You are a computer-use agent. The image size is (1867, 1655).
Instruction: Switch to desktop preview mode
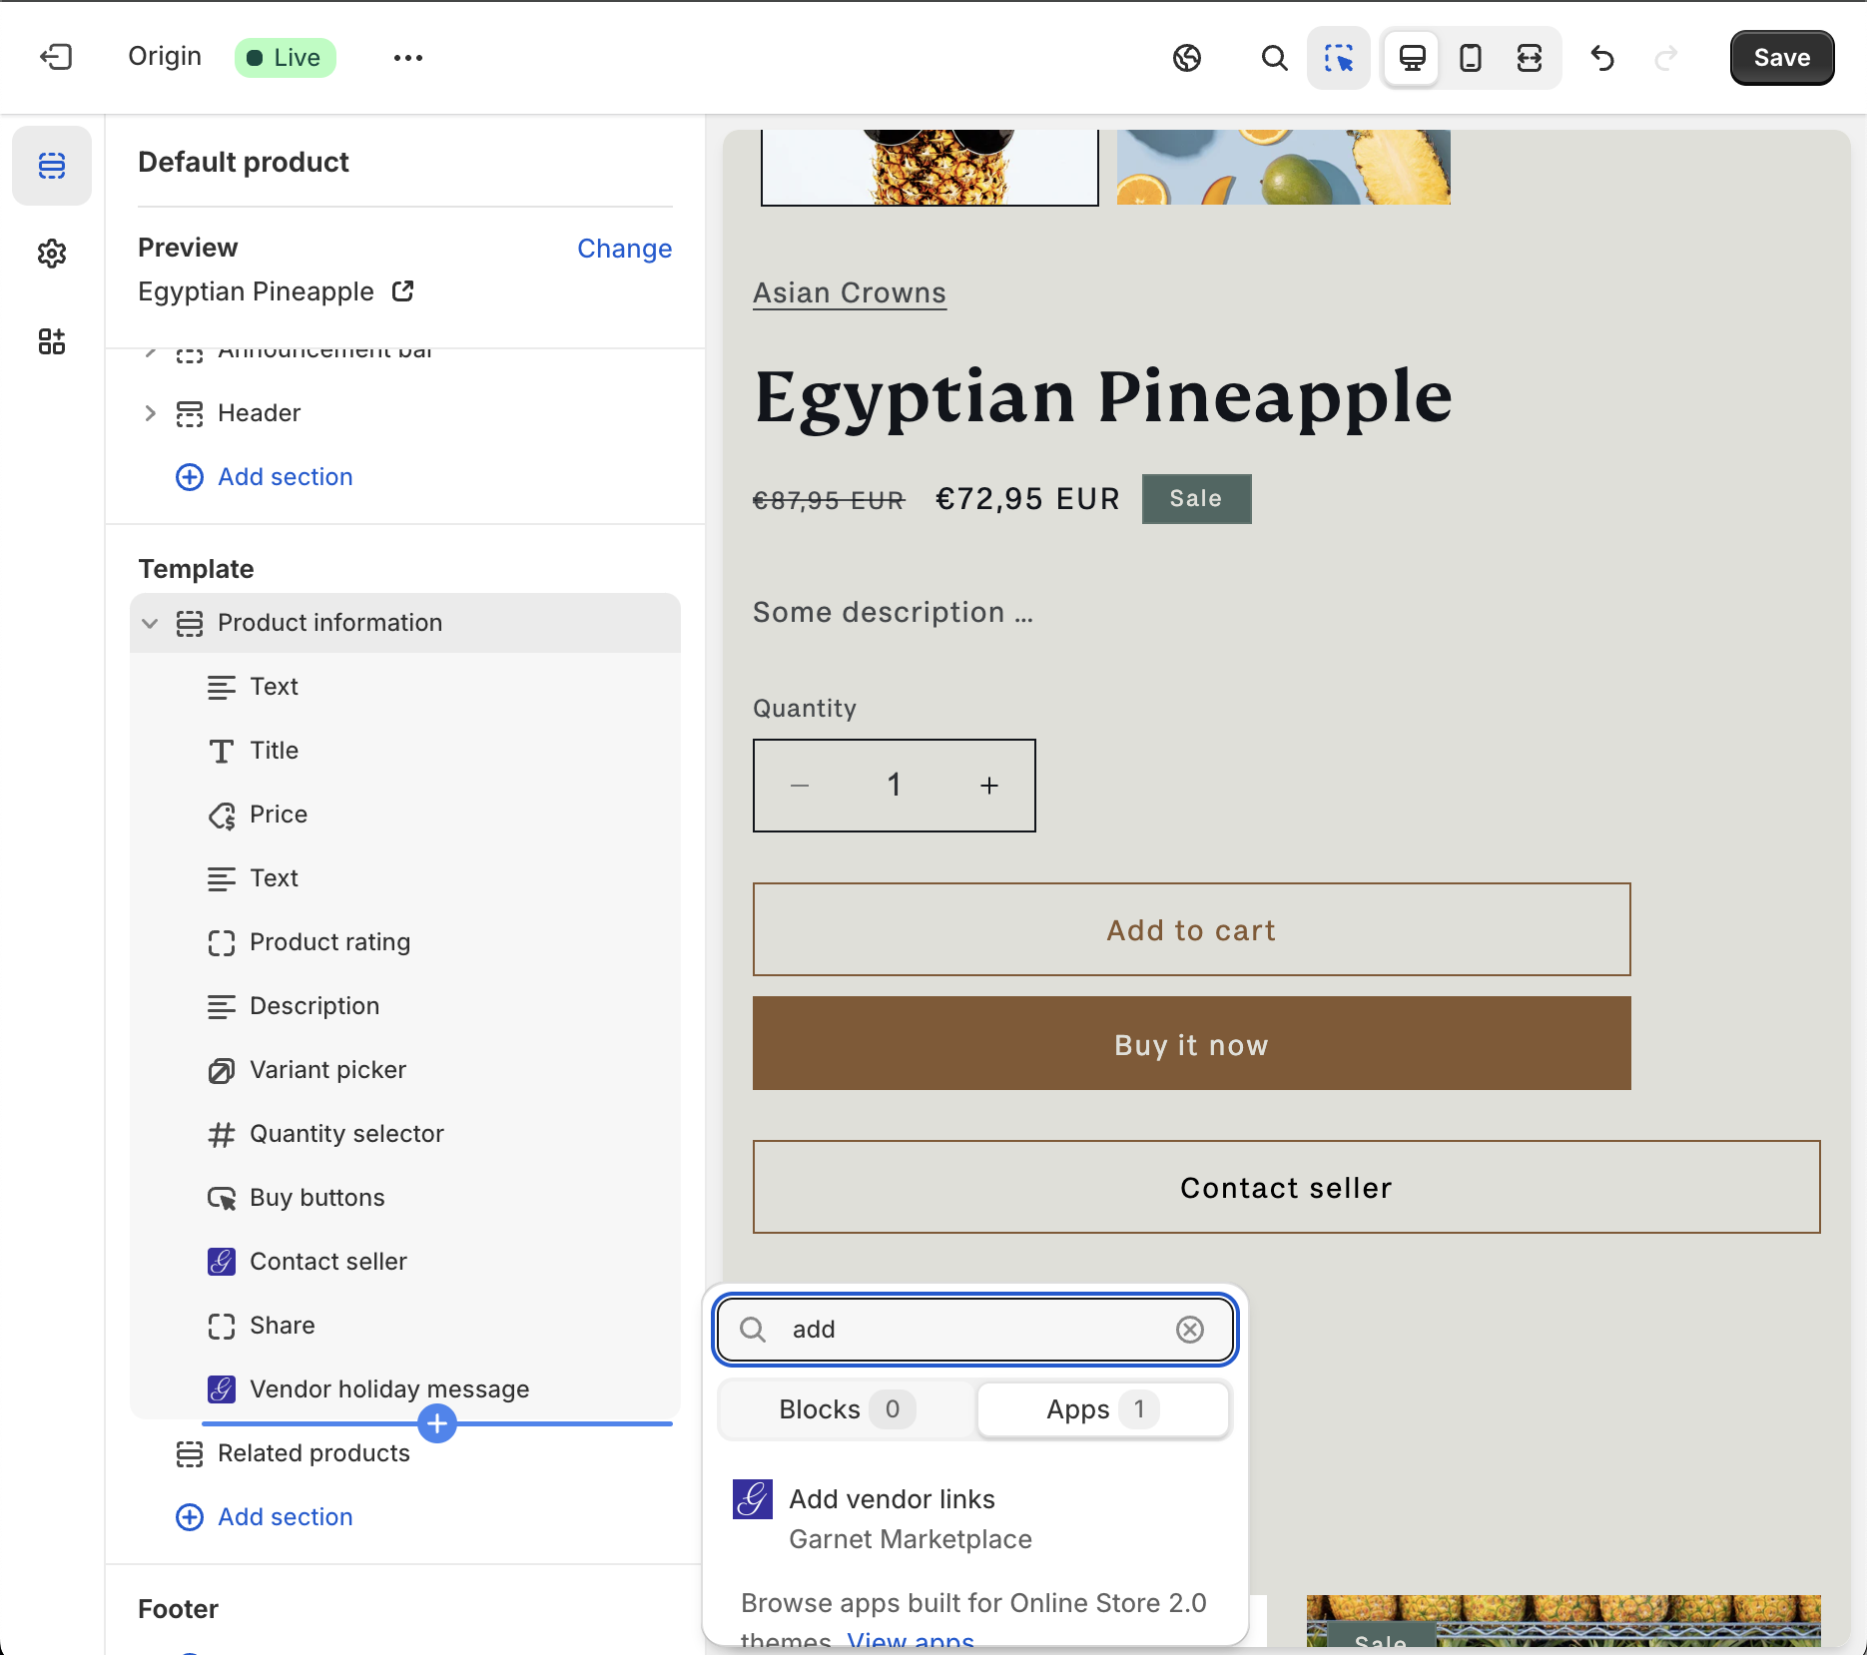tap(1412, 58)
